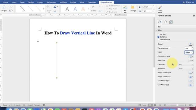Open the Review tab

pos(73,2)
